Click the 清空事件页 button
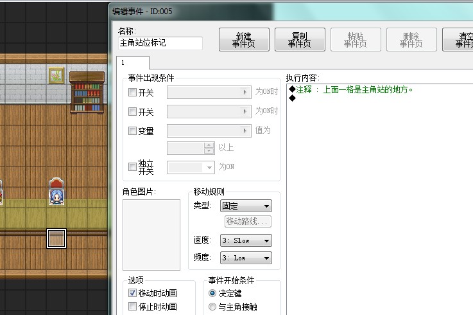The height and width of the screenshot is (315, 473). 458,40
